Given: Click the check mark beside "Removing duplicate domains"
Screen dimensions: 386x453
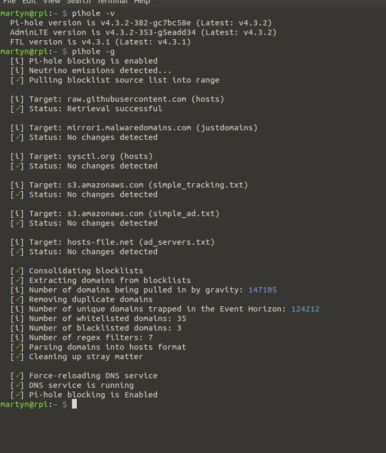Looking at the screenshot, I should 20,299.
